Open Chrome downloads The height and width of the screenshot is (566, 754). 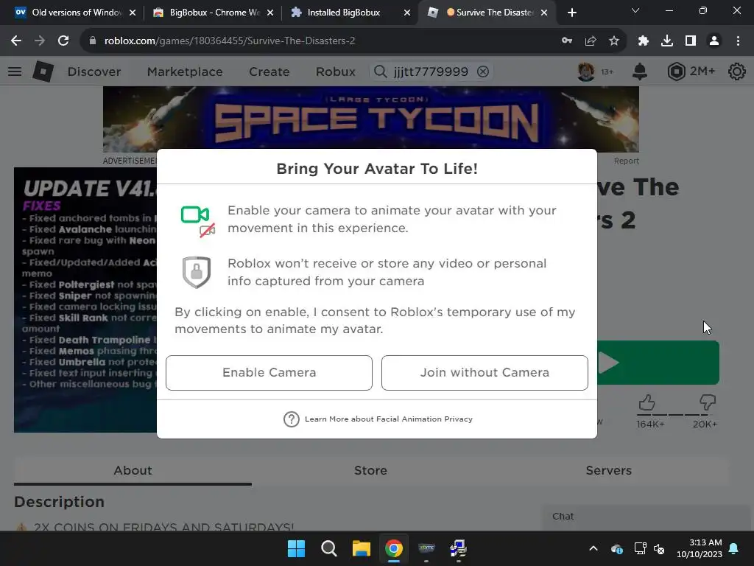point(667,41)
